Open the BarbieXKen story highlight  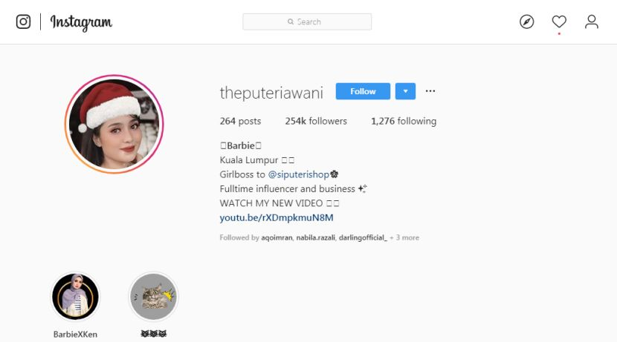coord(75,297)
